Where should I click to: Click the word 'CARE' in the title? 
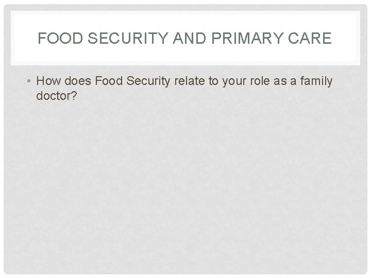click(x=310, y=38)
